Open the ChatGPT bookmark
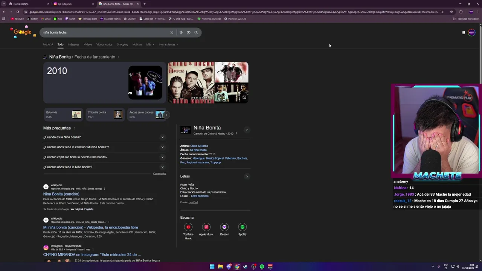Viewport: 482px width, 271px height. coord(130,18)
